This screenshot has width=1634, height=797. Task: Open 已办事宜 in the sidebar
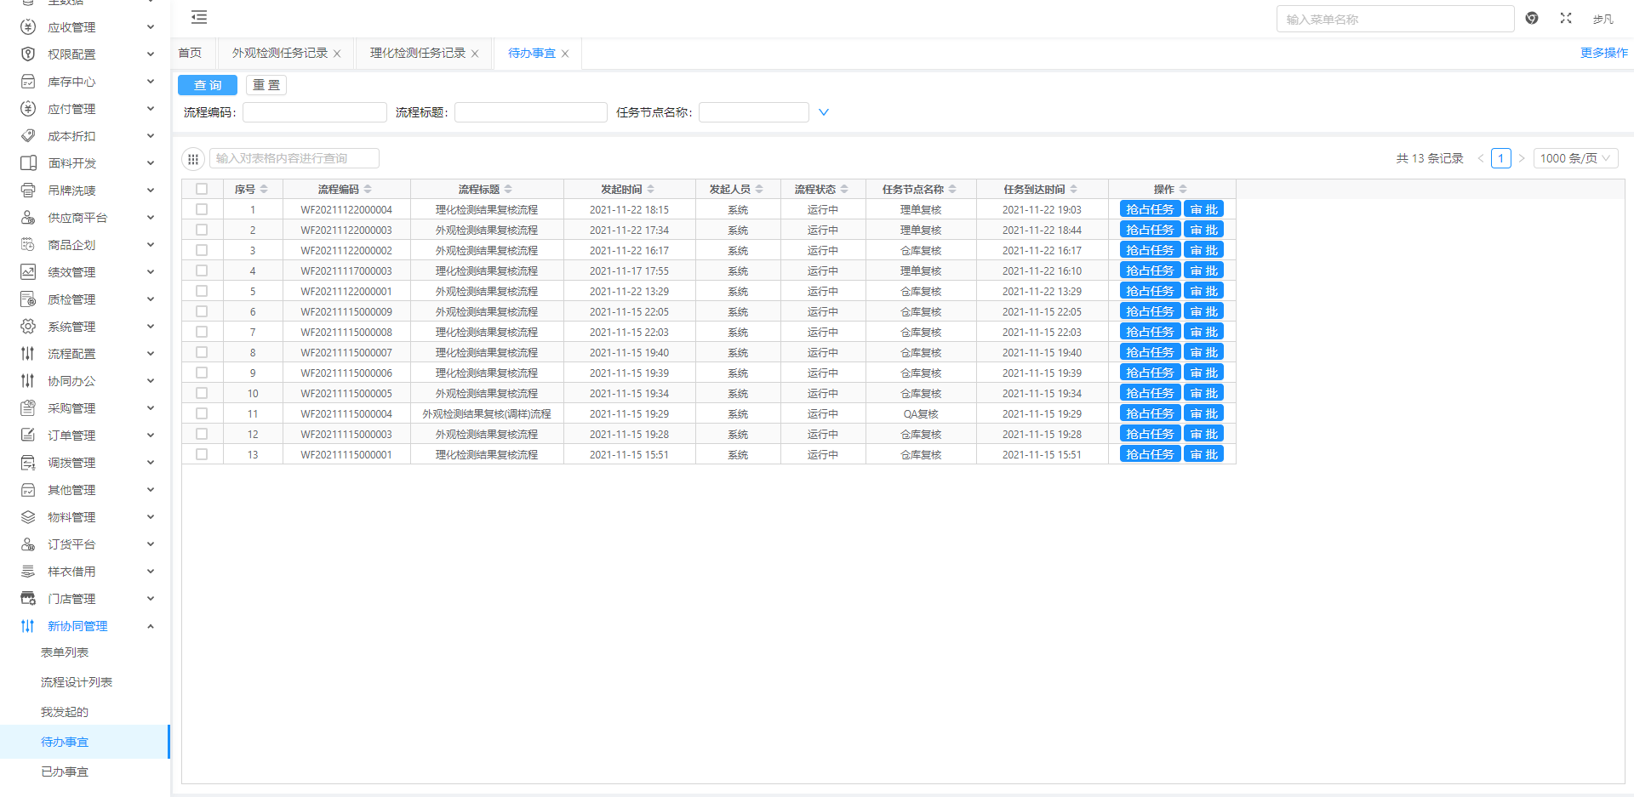point(65,771)
